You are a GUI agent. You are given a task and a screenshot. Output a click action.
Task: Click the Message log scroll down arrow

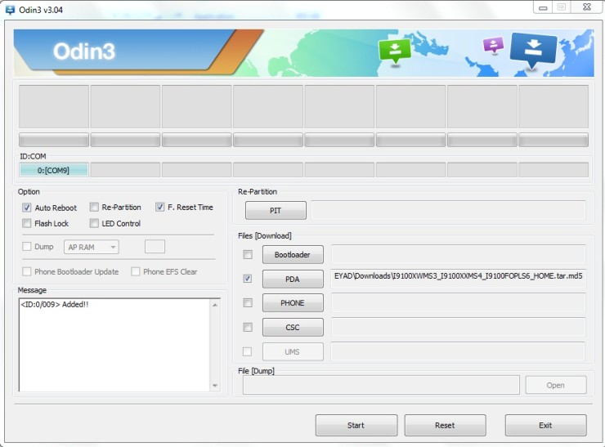click(215, 386)
